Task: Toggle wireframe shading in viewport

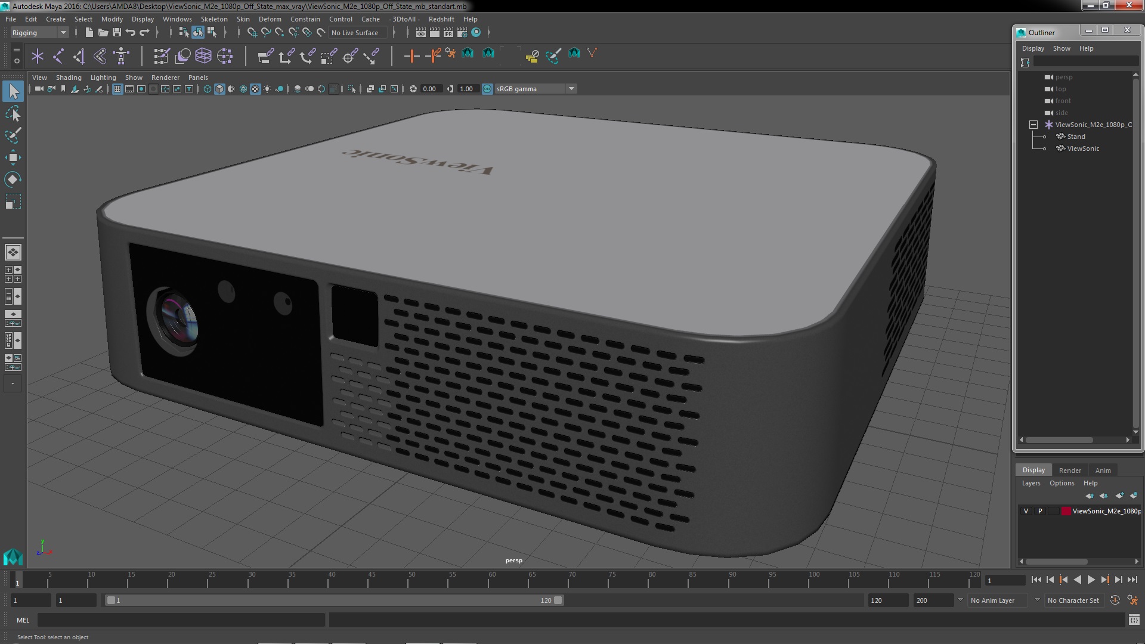Action: 208,89
